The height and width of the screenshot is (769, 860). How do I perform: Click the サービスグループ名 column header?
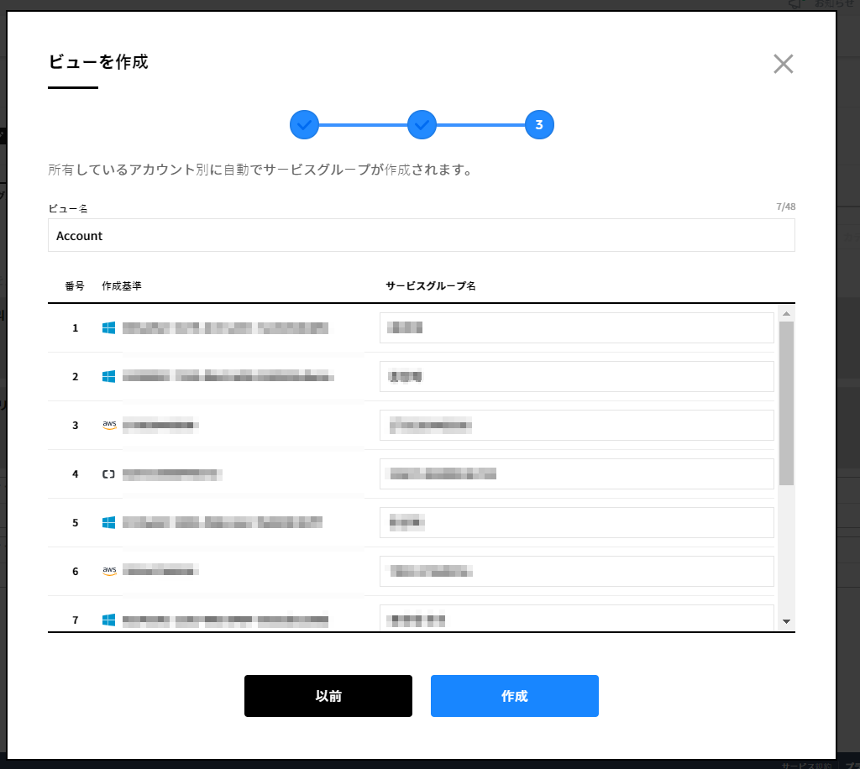pyautogui.click(x=431, y=286)
